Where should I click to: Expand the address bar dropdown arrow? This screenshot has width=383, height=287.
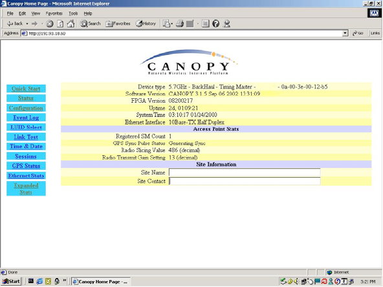345,33
